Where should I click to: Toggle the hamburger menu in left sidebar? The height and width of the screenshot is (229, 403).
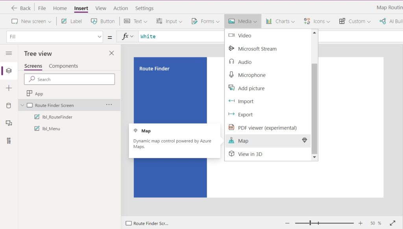tap(9, 53)
